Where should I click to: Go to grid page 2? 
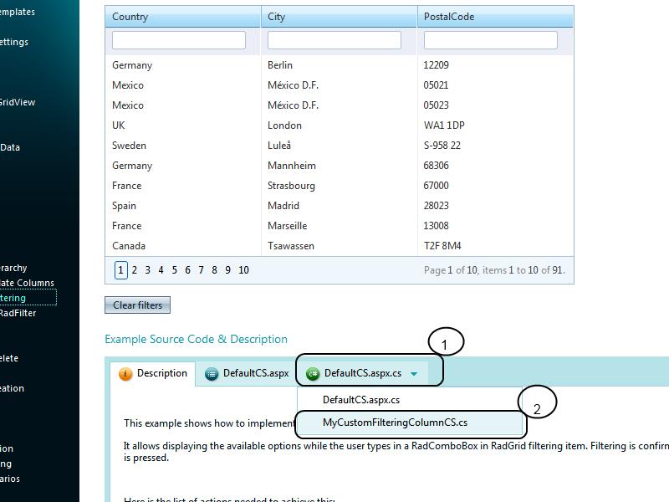click(x=135, y=270)
